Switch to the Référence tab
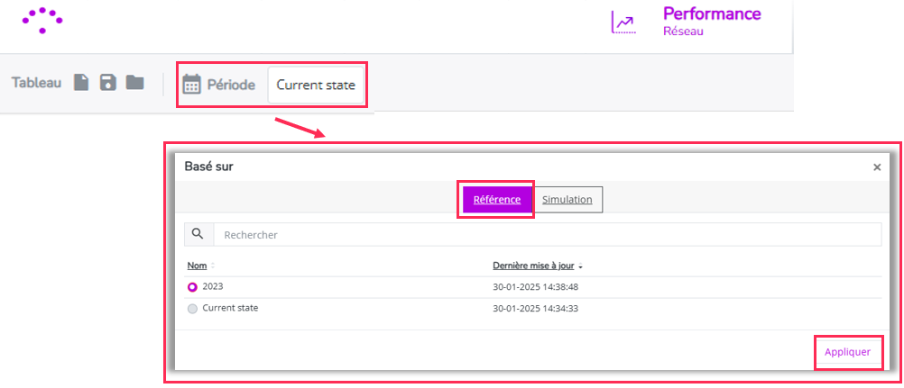904x388 pixels. (497, 200)
